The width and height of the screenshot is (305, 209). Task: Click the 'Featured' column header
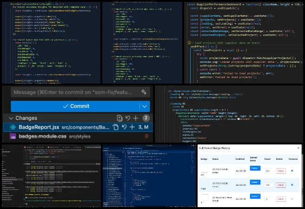pyautogui.click(x=293, y=159)
